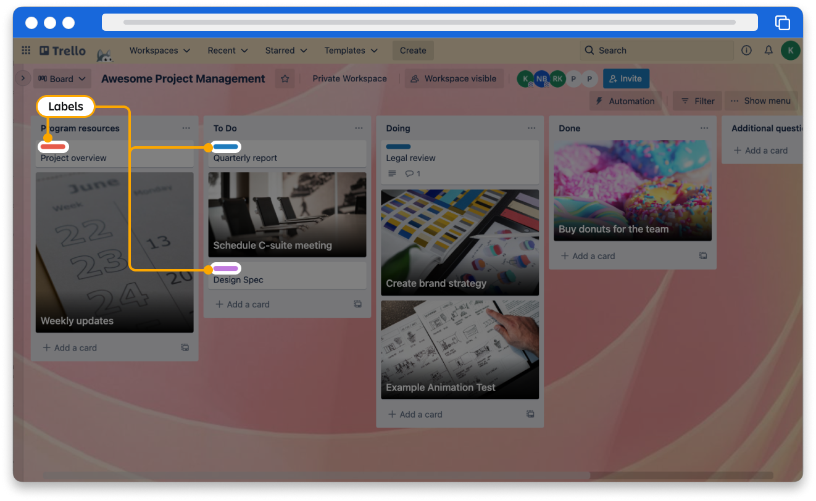Create from template in Done list

[x=704, y=256]
